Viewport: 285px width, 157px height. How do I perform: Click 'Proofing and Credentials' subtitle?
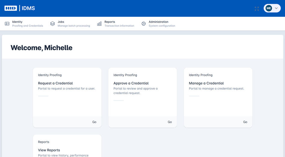[28, 26]
